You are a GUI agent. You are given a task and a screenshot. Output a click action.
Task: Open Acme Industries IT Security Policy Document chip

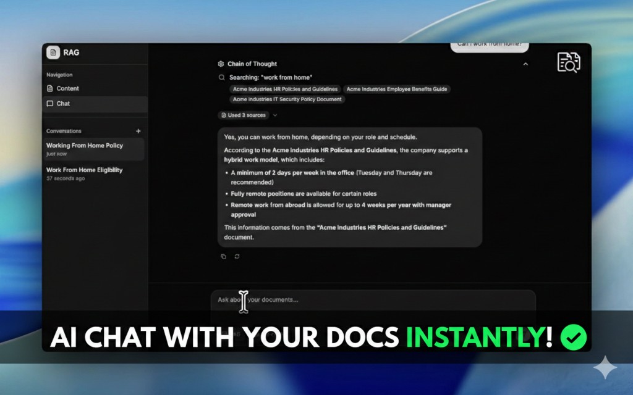(287, 99)
